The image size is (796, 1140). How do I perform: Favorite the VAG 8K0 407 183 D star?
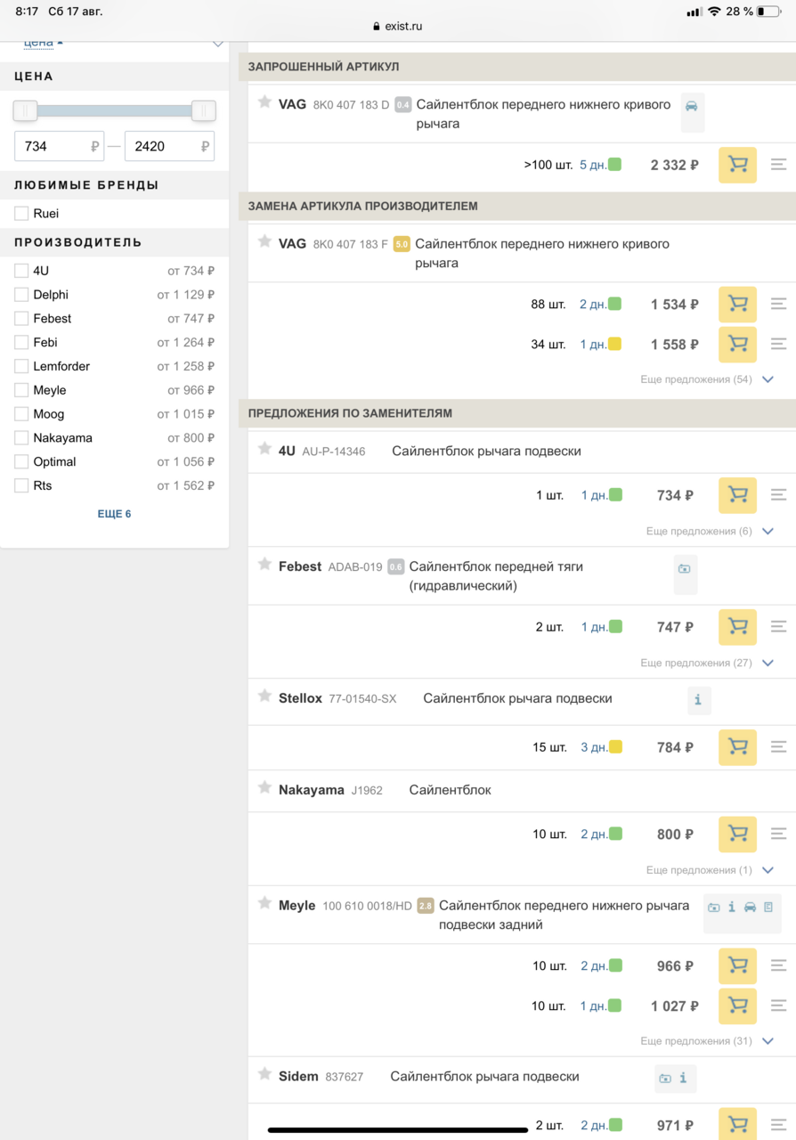pyautogui.click(x=264, y=102)
